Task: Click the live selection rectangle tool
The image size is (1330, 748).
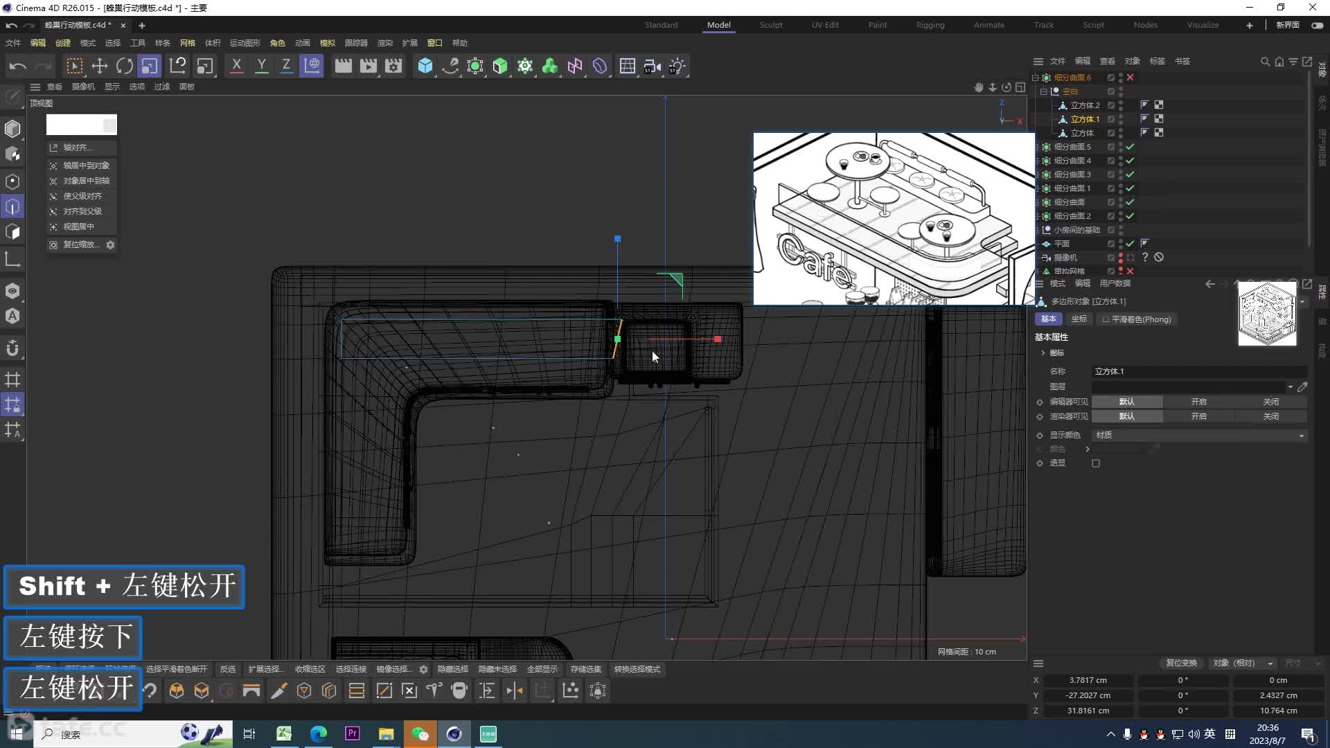Action: (x=74, y=66)
